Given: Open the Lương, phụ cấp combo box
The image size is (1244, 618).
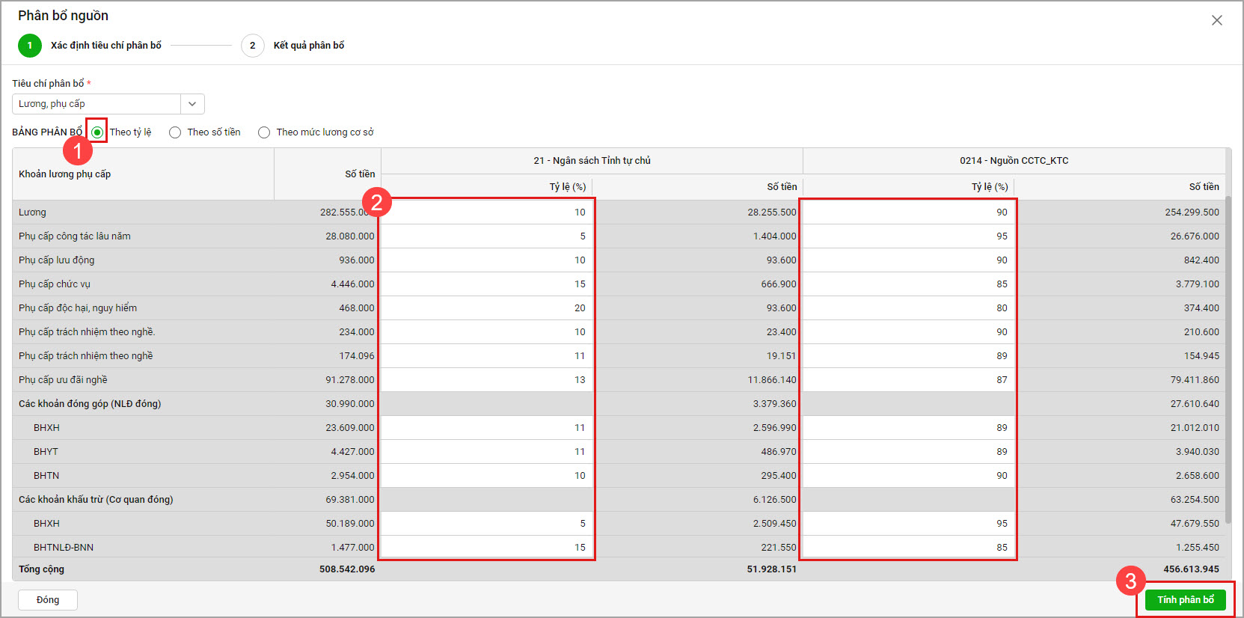Looking at the screenshot, I should click(x=97, y=104).
